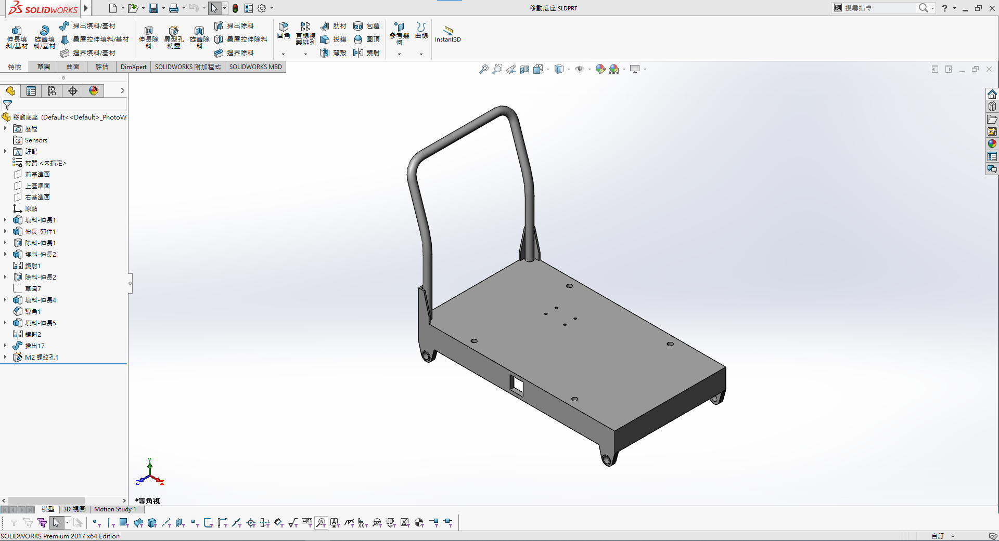Select the 圓角 fillet tool
This screenshot has width=999, height=541.
[x=284, y=31]
